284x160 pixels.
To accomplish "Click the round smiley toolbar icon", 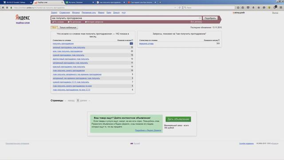I will pos(264,8).
